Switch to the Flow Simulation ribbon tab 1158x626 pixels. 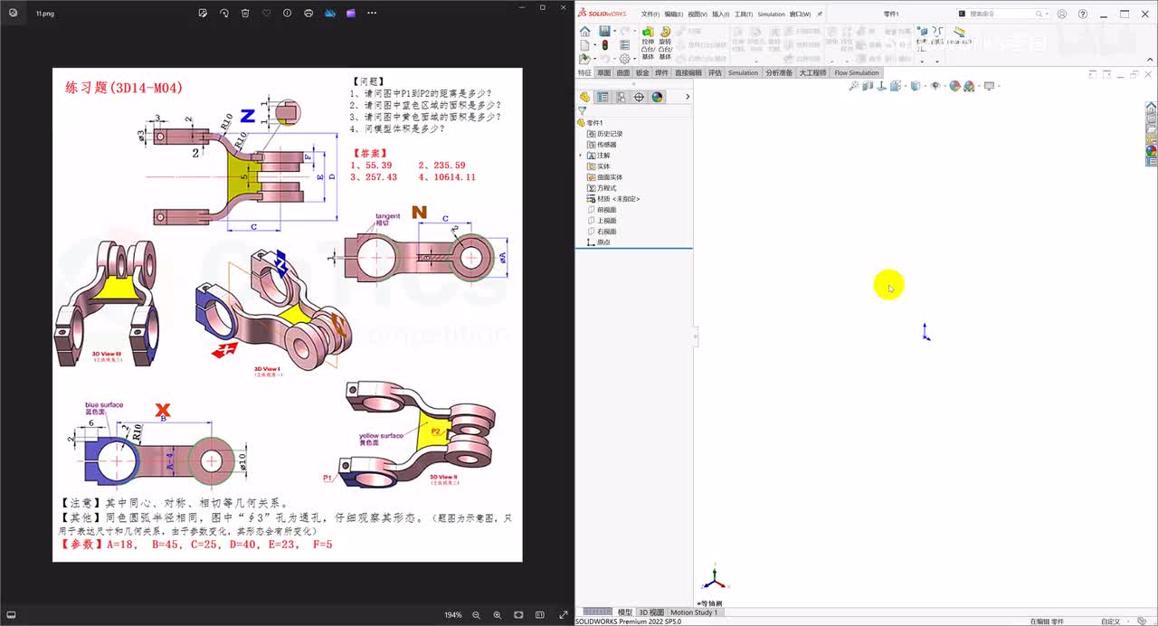tap(857, 72)
